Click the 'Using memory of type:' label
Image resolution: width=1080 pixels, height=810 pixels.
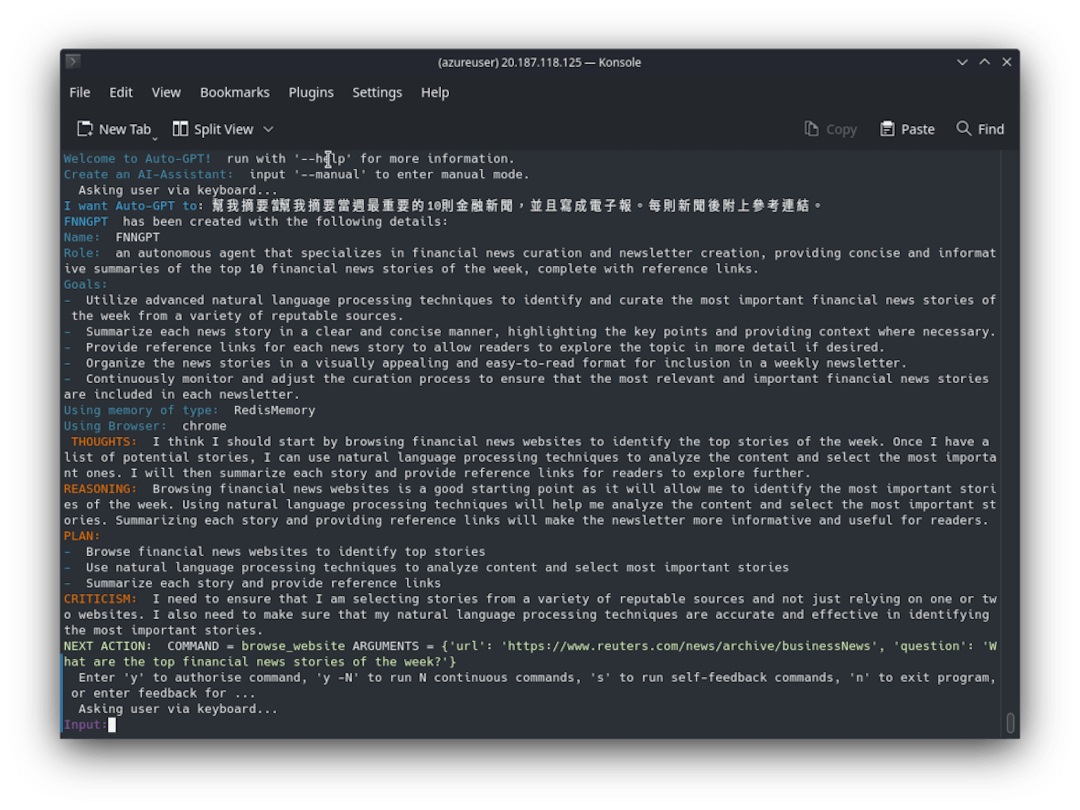tap(141, 410)
